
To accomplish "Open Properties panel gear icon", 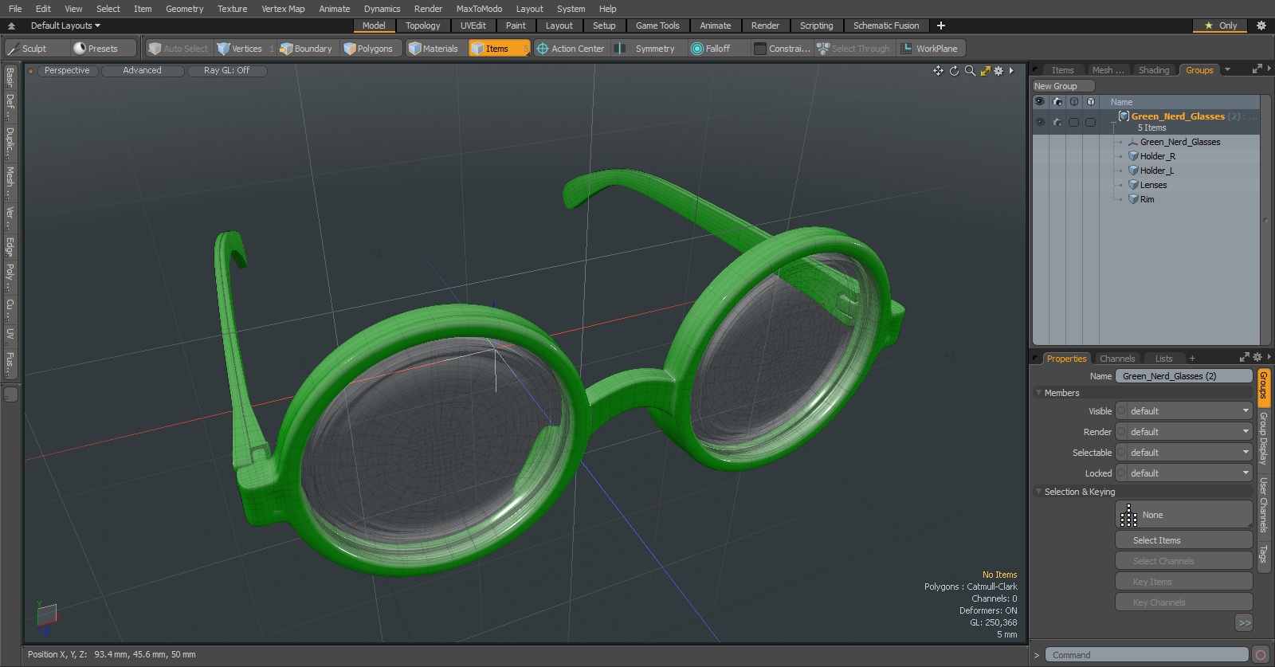I will point(1257,358).
